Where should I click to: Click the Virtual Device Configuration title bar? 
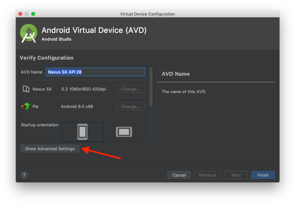point(147,14)
